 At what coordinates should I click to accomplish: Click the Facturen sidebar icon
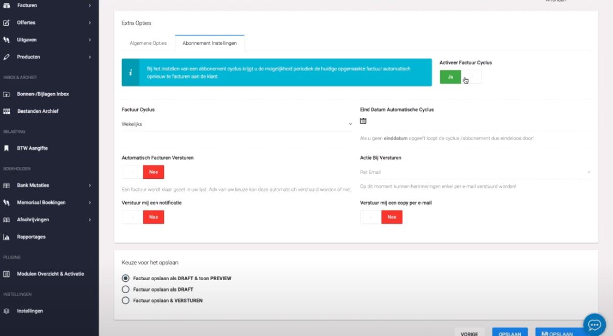pyautogui.click(x=6, y=6)
